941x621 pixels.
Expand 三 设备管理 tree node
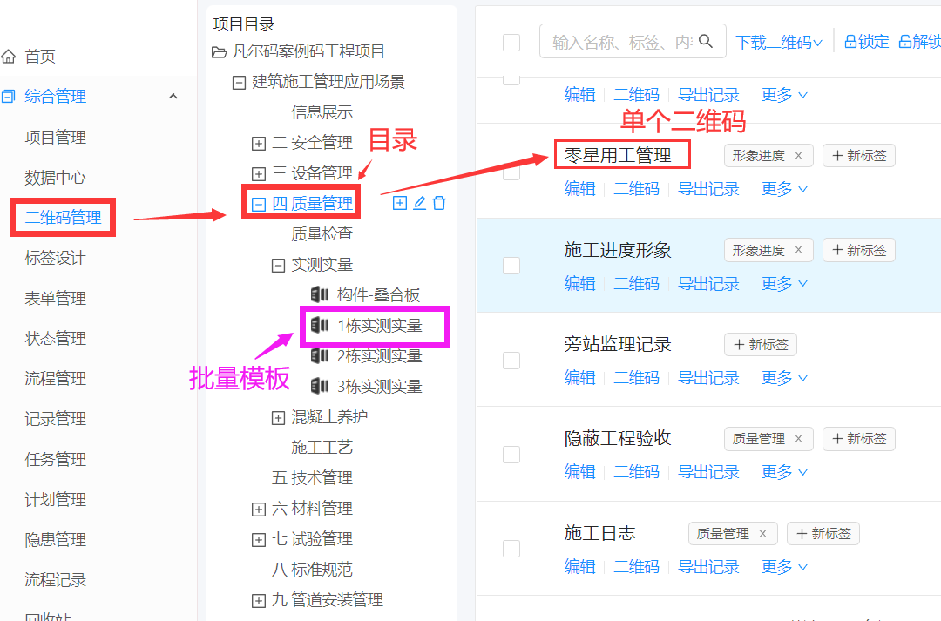[259, 174]
